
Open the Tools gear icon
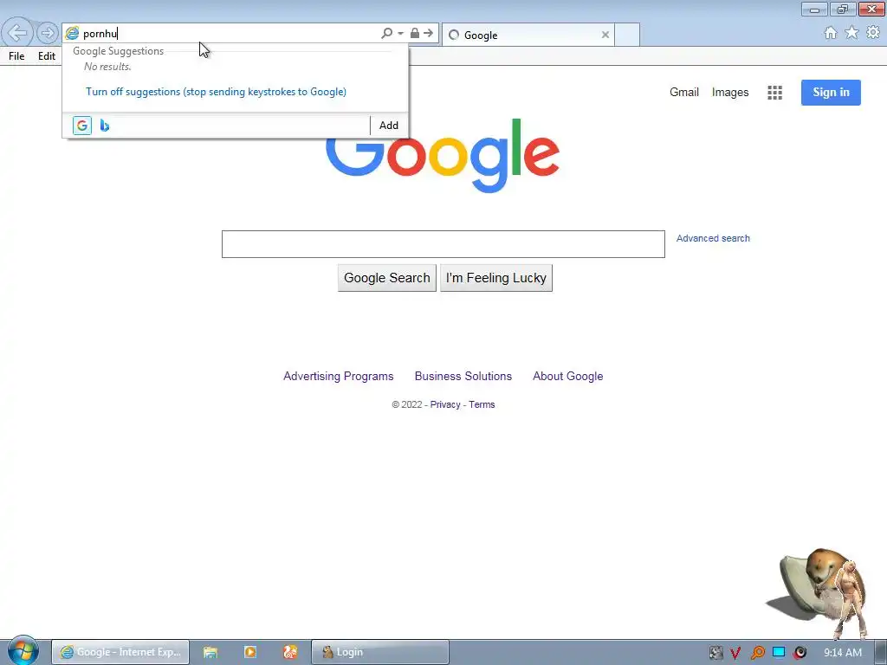tap(873, 33)
